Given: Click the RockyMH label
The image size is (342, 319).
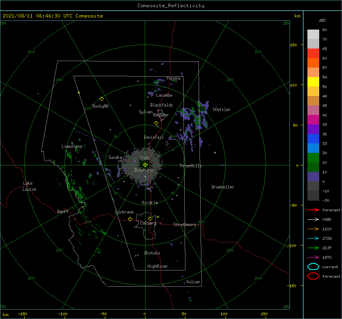Looking at the screenshot, I should click(100, 106).
